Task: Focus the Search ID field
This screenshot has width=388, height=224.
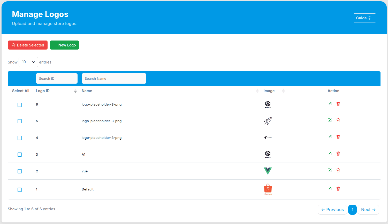Action: click(57, 78)
